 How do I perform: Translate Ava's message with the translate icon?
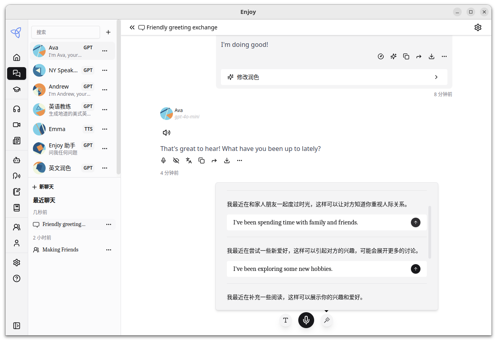pos(188,160)
